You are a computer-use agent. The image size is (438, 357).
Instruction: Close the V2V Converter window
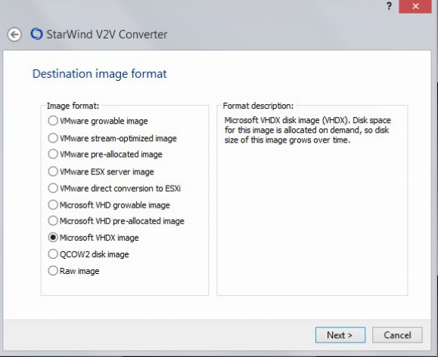[x=415, y=6]
